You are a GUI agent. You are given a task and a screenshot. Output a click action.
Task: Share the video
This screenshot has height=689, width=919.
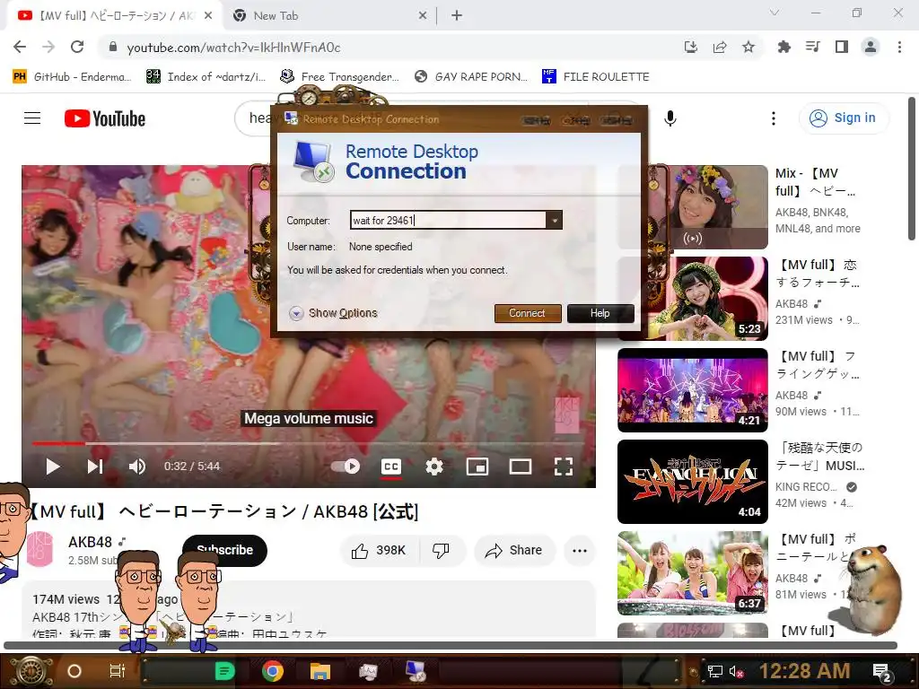pos(514,550)
